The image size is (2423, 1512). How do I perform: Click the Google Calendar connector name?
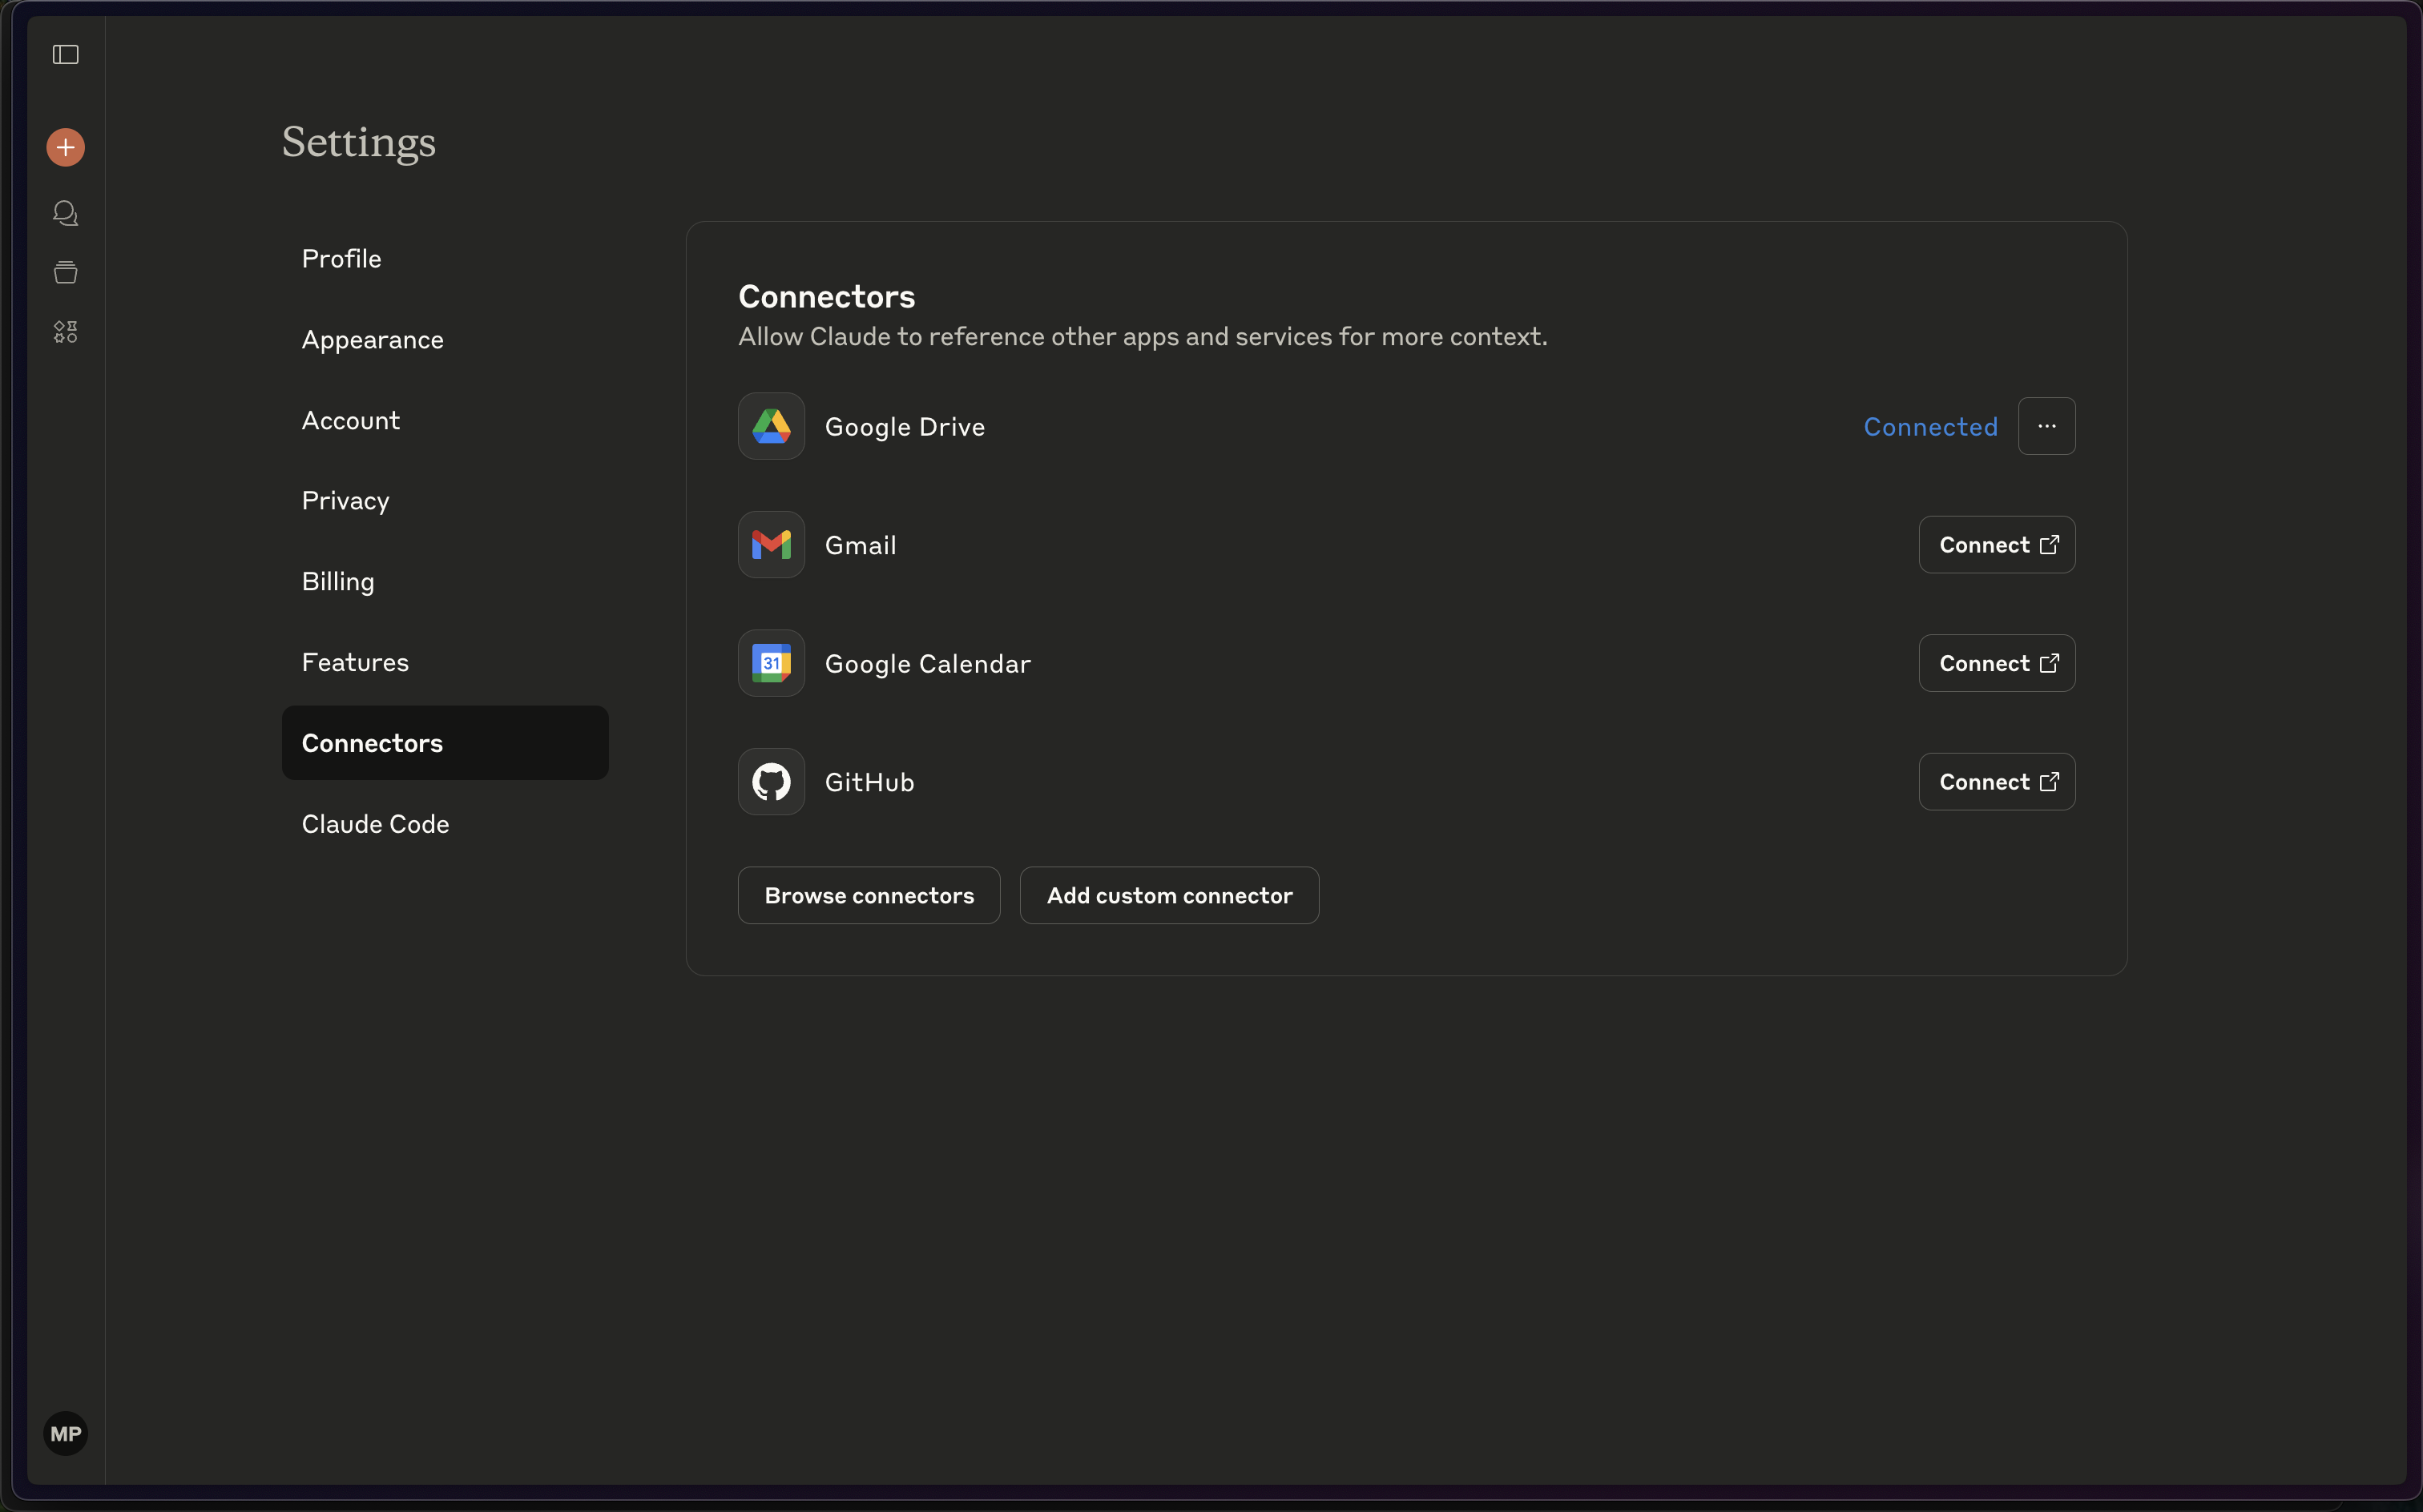pos(929,664)
